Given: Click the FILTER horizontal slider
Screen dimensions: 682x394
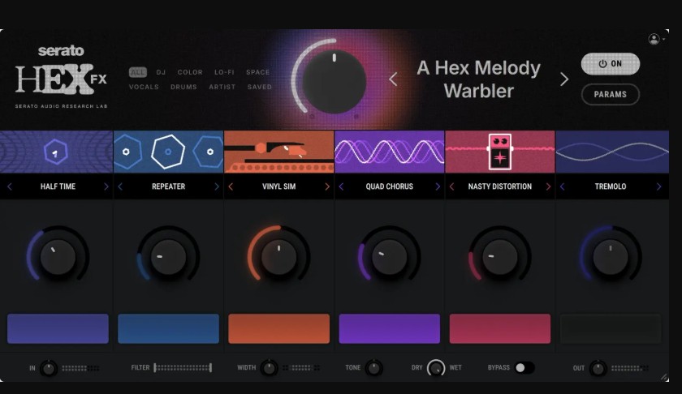Looking at the screenshot, I should tap(183, 368).
